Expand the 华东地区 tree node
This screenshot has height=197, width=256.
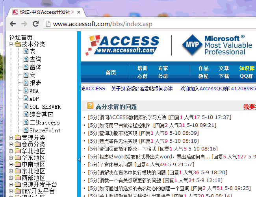tap(11, 158)
